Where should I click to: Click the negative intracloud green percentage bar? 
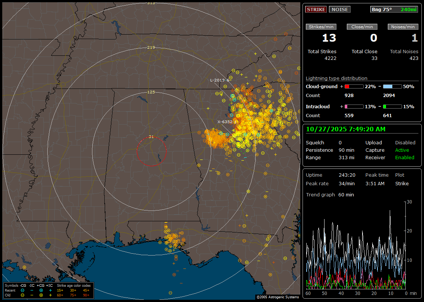click(x=392, y=106)
